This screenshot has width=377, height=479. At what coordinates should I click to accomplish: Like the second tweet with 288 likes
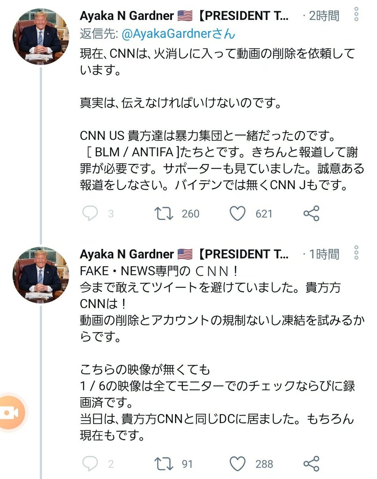pos(238,463)
